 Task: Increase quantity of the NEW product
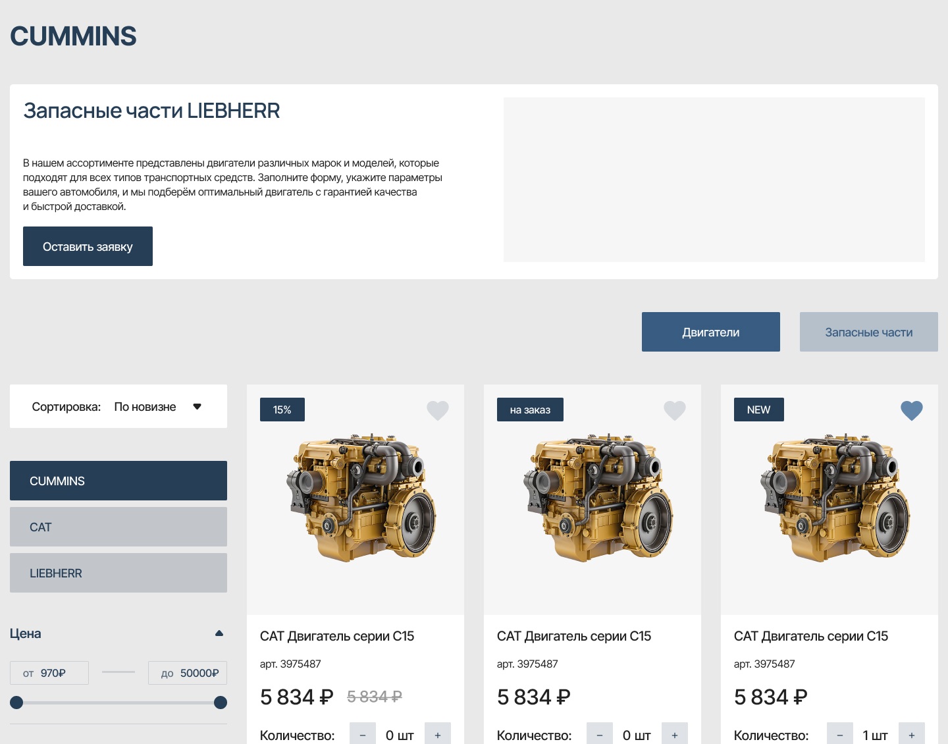tap(912, 735)
